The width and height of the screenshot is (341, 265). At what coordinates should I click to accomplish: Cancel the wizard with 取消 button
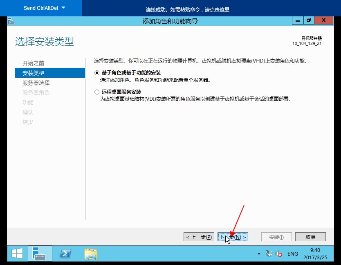coord(310,237)
